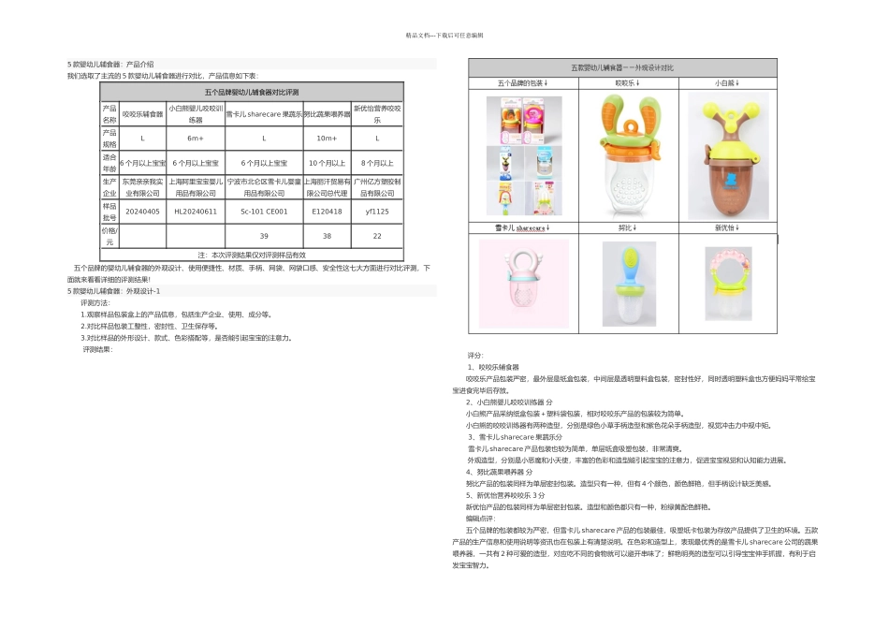The height and width of the screenshot is (629, 889).
Task: Click the score heading 5、新优怡营养咬咬乐 3分
Action: 505,495
